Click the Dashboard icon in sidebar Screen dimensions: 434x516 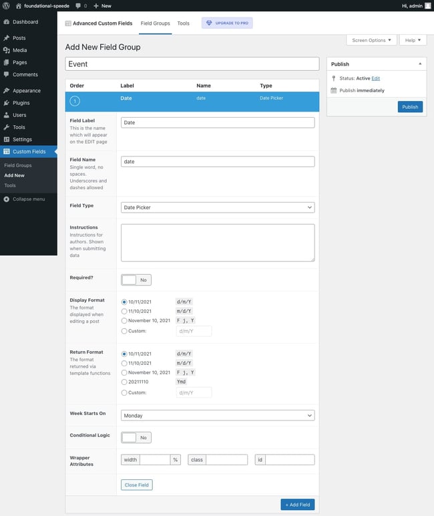7,22
